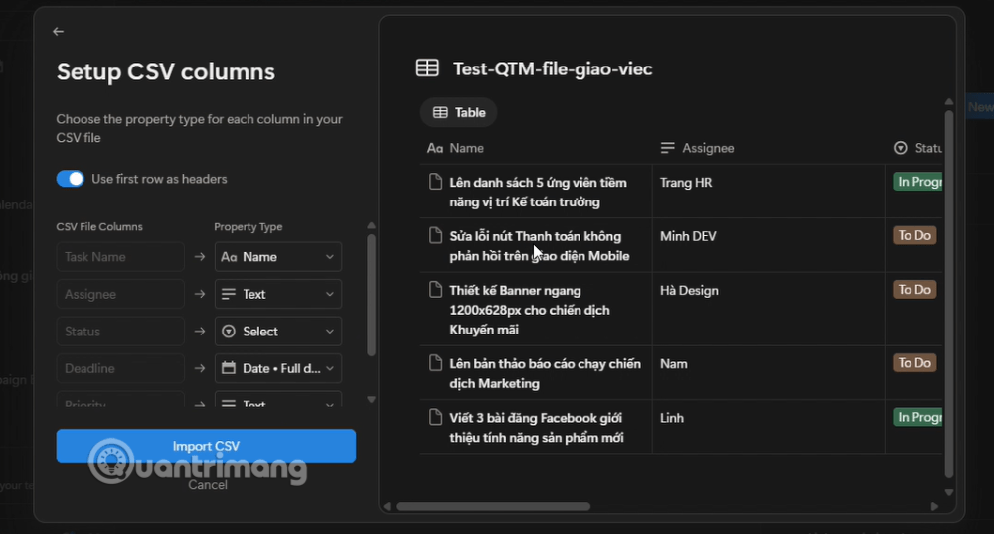Image resolution: width=994 pixels, height=534 pixels.
Task: Click To Do tag in Hà Design row
Action: click(914, 289)
